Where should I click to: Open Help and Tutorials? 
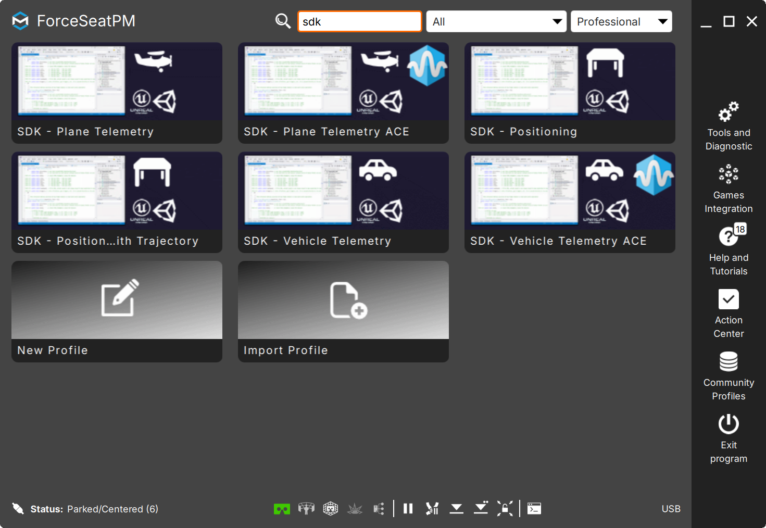[x=729, y=252]
